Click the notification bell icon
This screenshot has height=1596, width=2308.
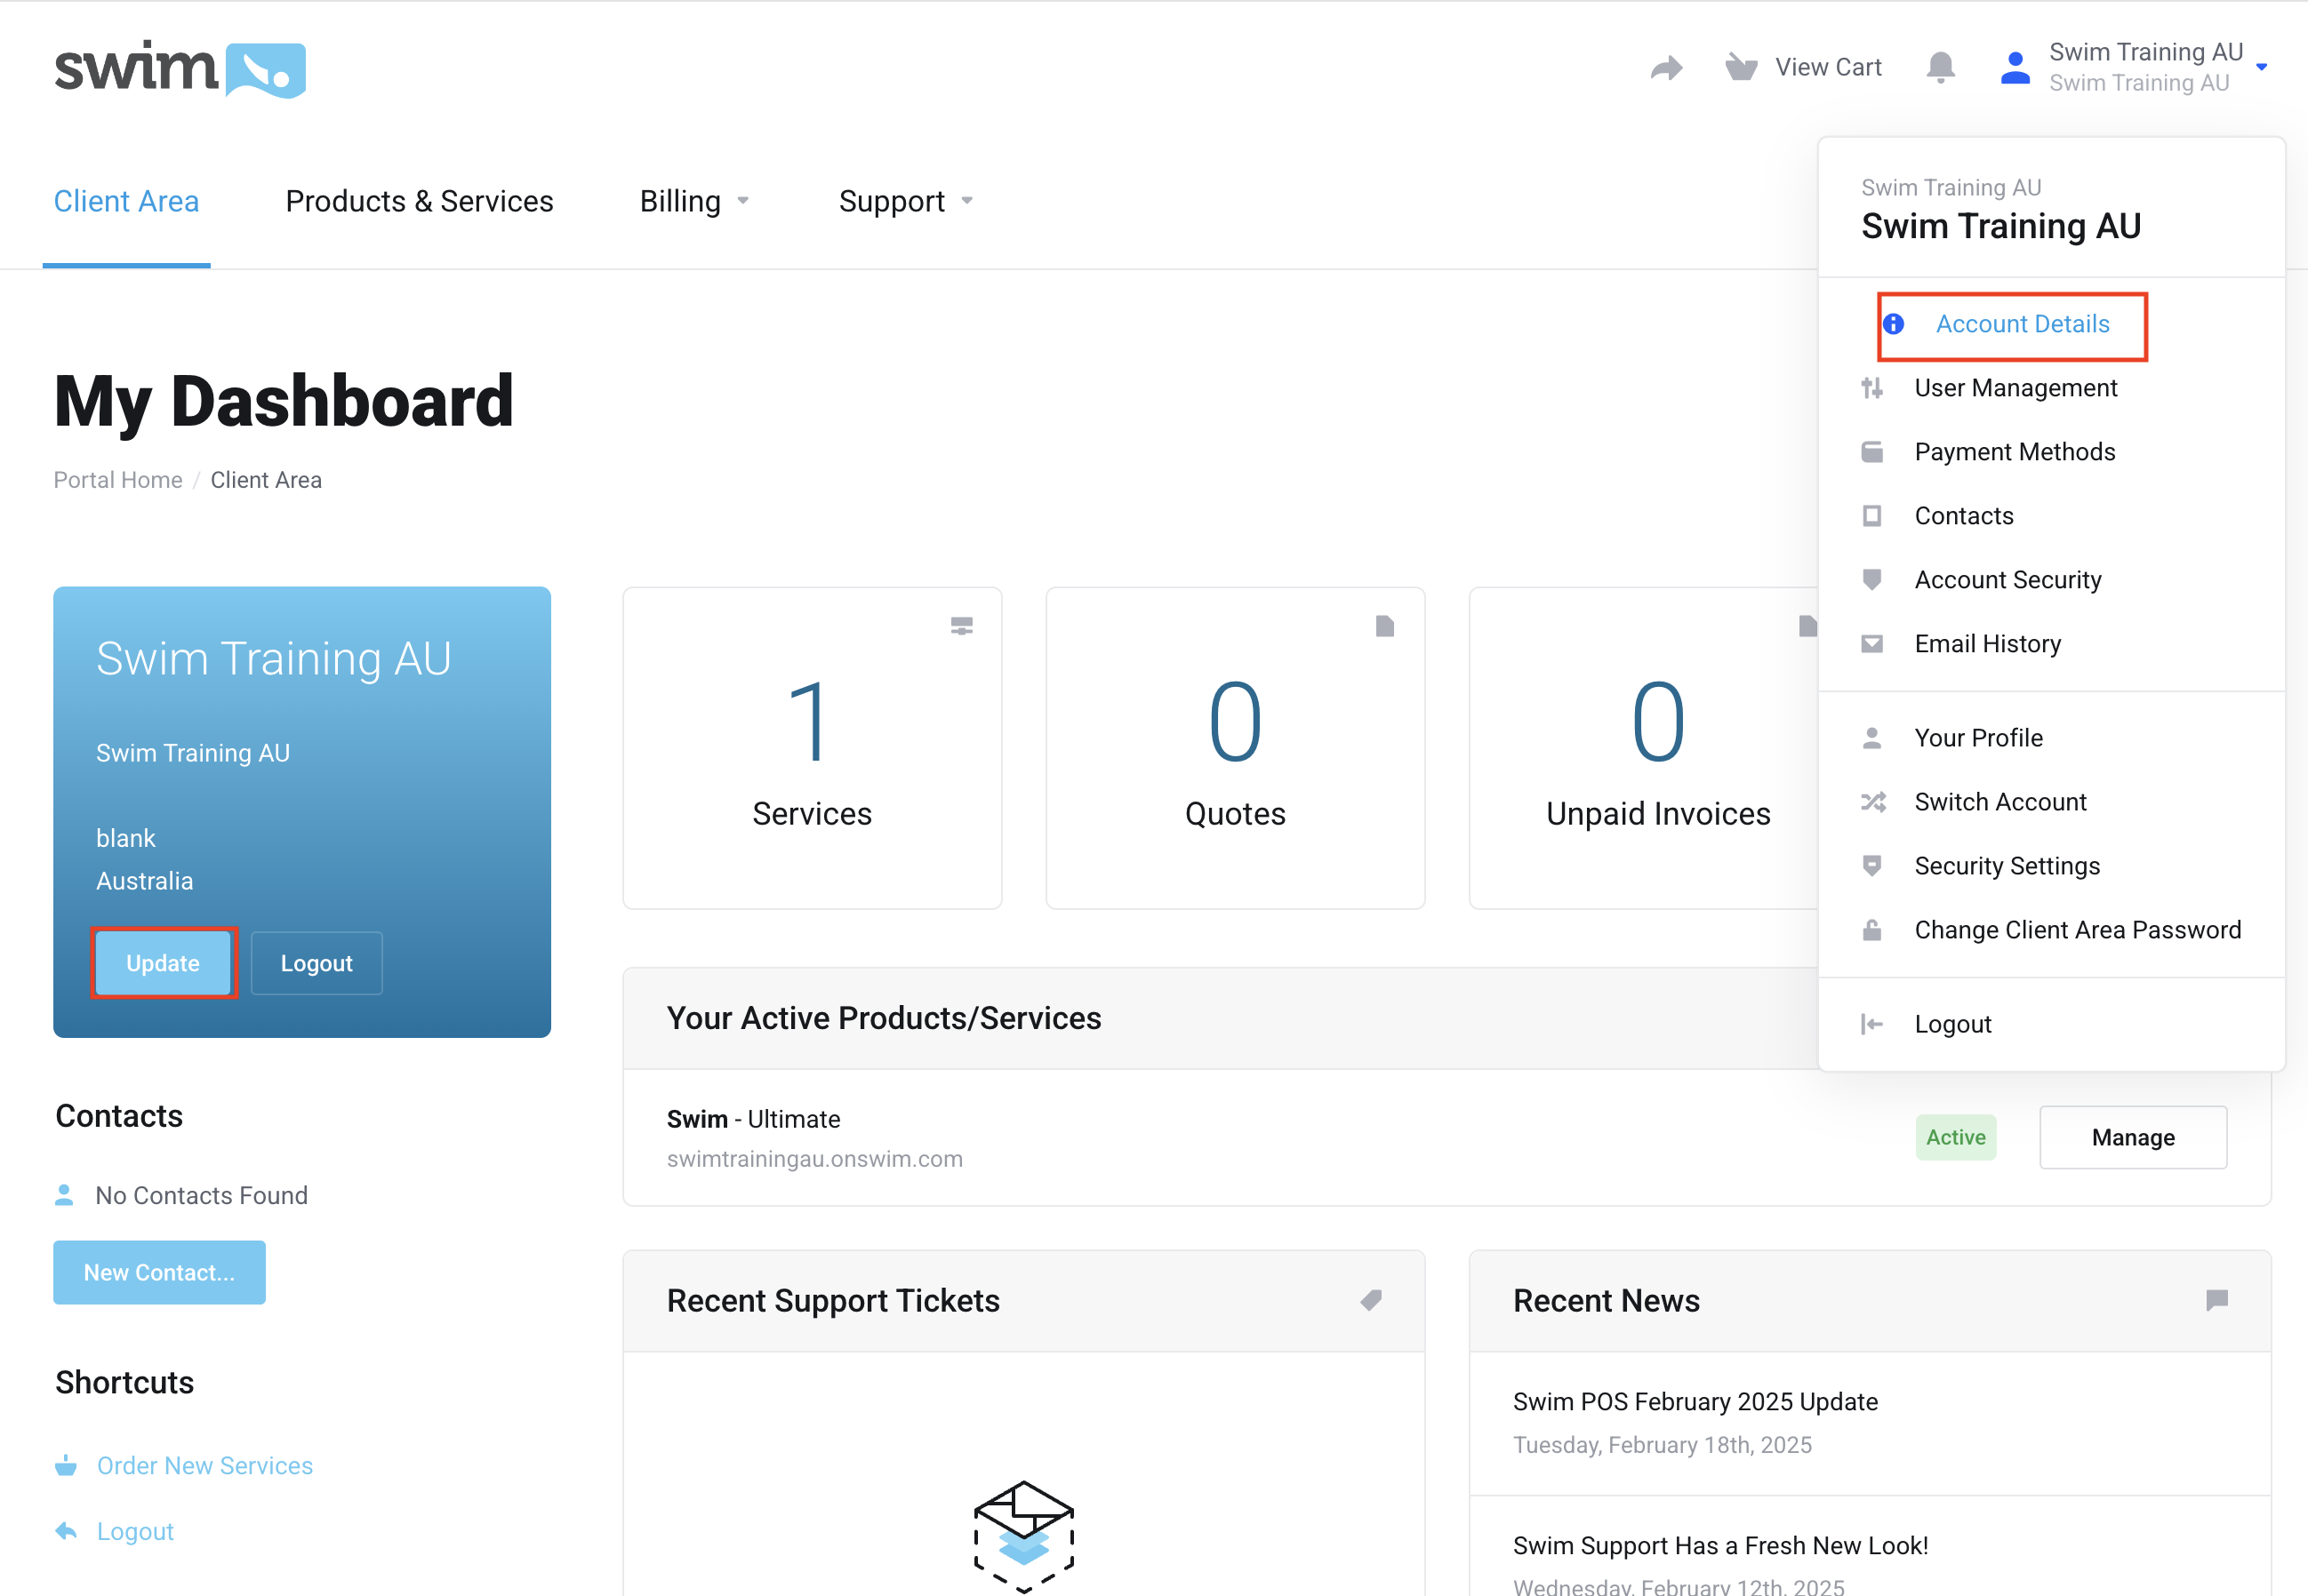coord(1939,67)
